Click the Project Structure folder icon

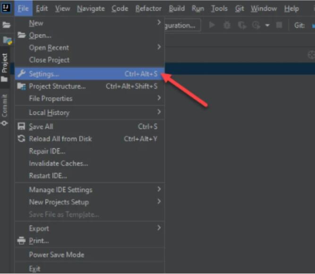21,86
